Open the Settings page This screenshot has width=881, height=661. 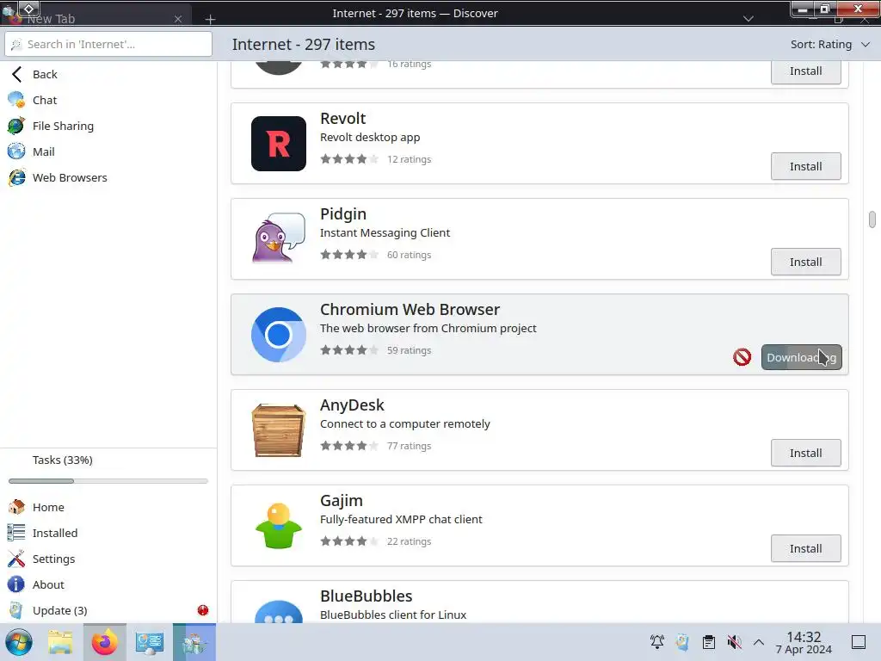point(108,559)
